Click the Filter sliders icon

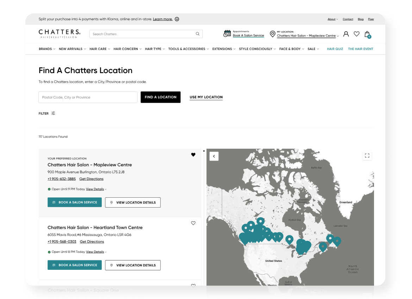(53, 113)
